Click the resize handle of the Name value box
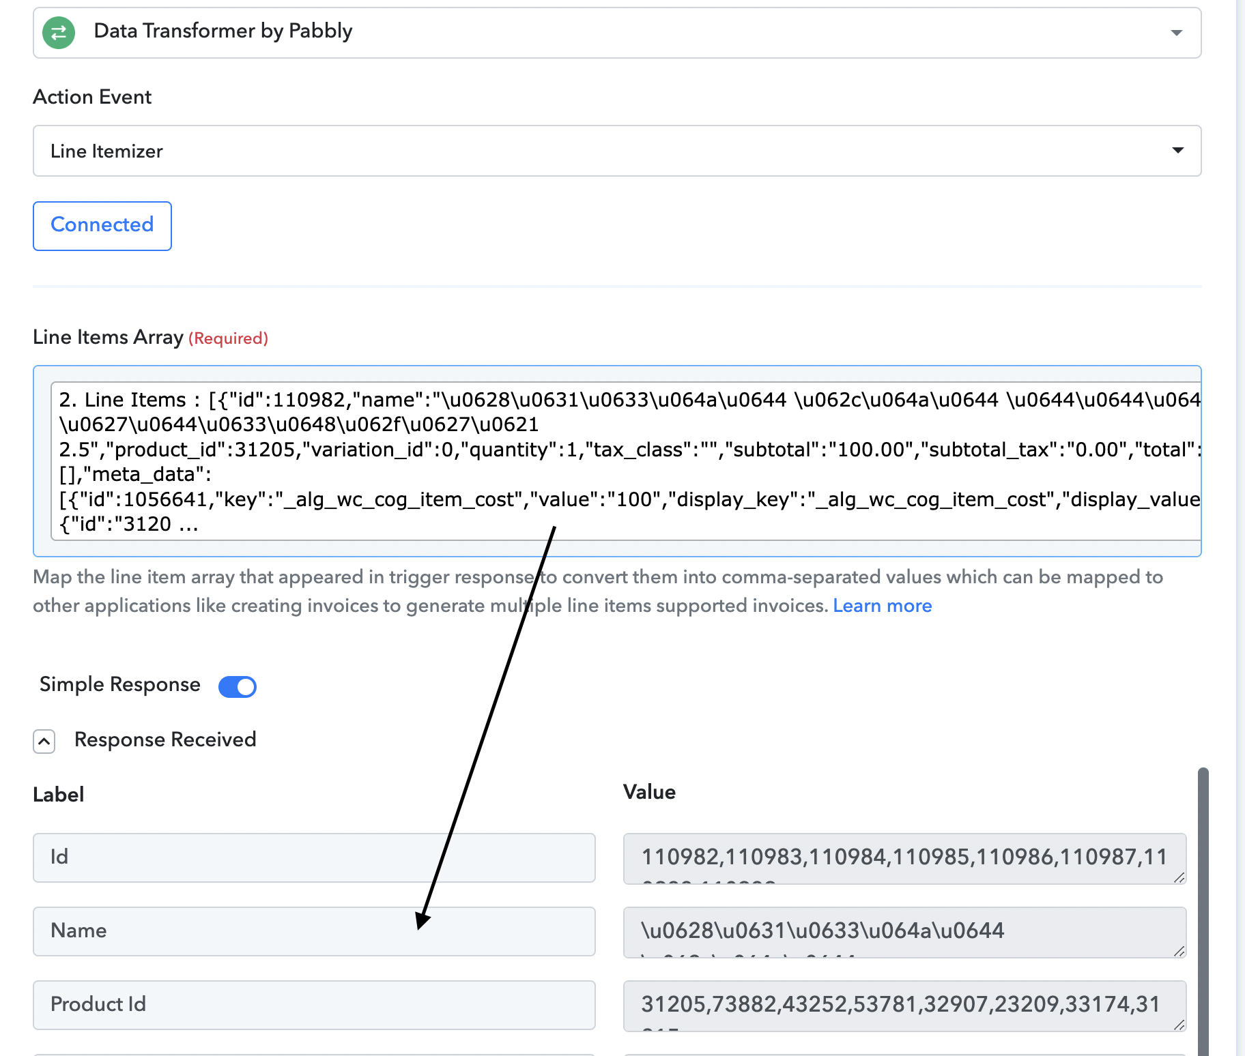 click(1179, 951)
